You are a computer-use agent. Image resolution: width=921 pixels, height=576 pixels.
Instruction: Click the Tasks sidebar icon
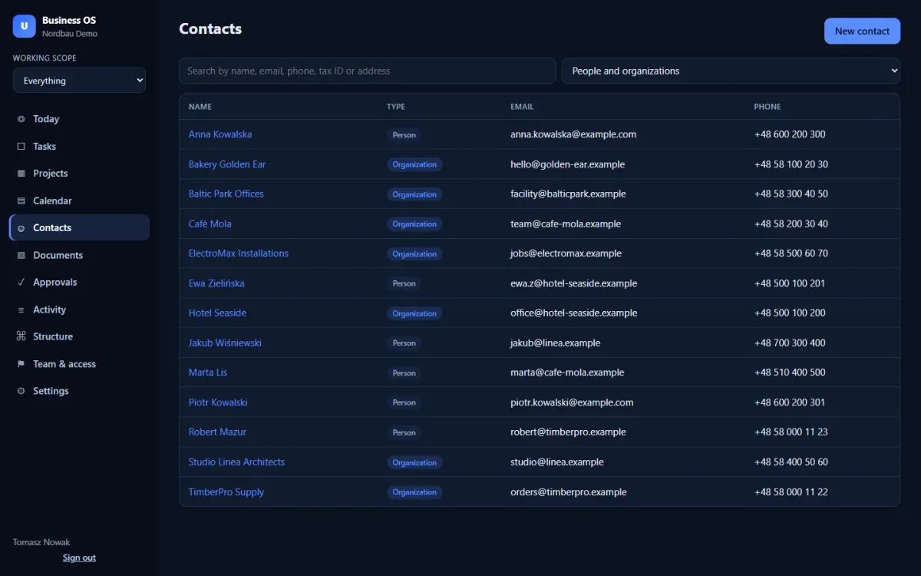[21, 146]
